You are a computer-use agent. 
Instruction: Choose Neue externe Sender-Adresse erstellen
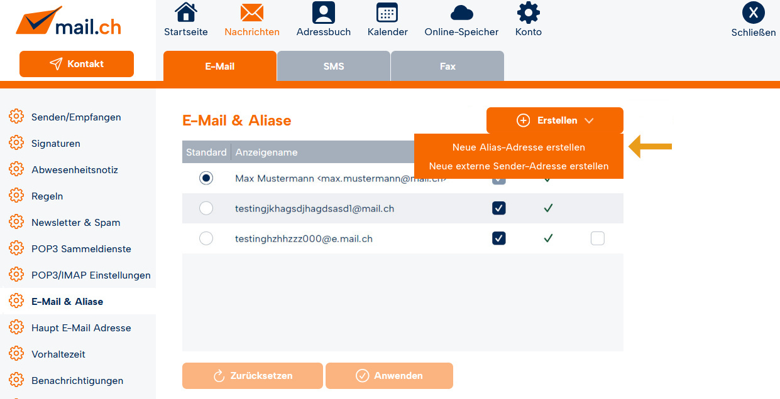click(519, 166)
